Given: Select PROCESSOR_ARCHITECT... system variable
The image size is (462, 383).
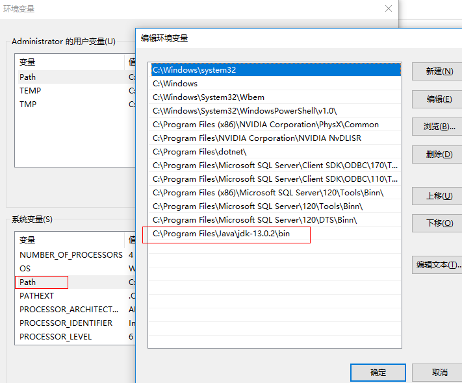Looking at the screenshot, I should click(76, 310).
